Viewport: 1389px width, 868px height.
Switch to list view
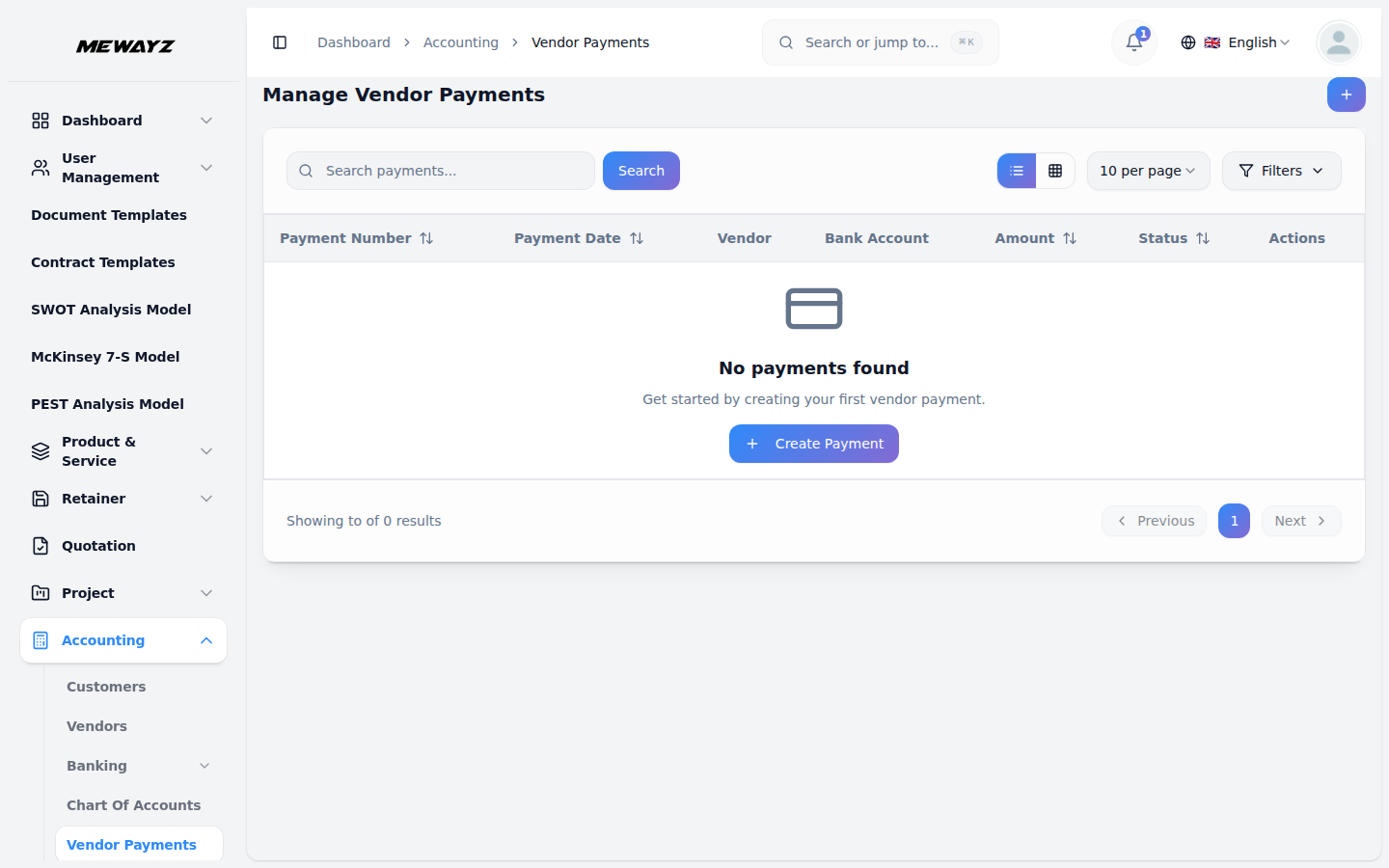click(x=1017, y=171)
